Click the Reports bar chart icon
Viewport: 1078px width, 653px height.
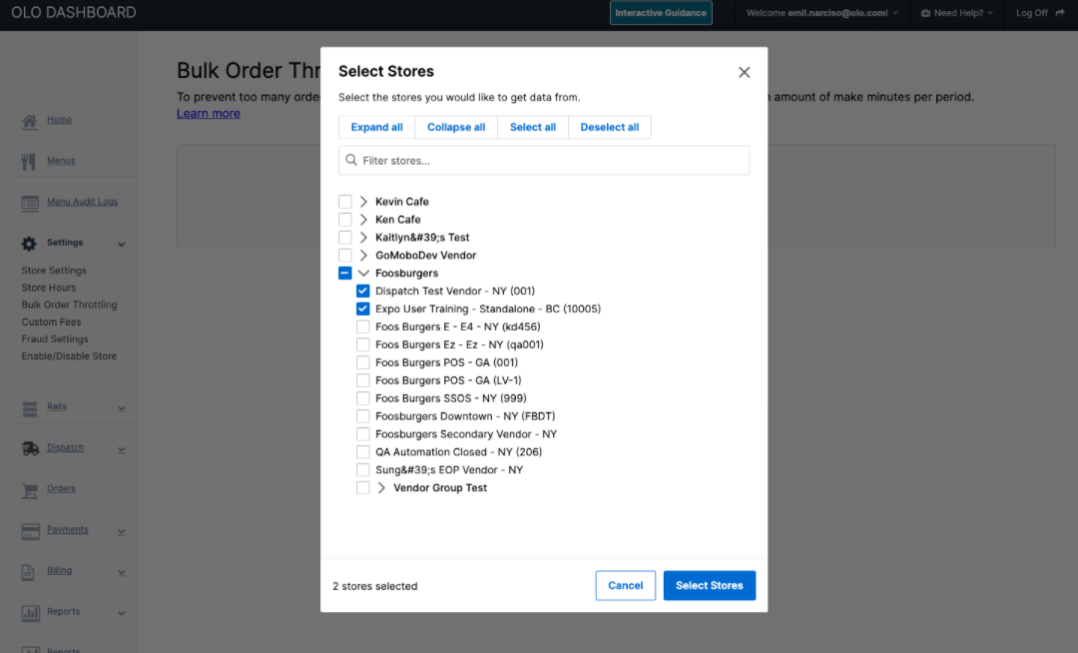point(30,613)
